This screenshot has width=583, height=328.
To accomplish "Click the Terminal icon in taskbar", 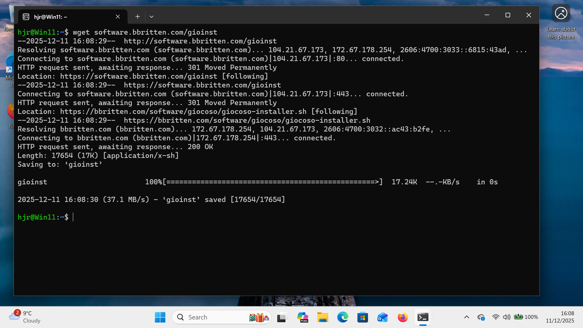I will point(423,317).
